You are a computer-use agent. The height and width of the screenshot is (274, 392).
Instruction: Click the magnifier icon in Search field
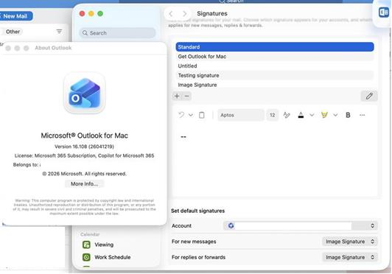85,32
